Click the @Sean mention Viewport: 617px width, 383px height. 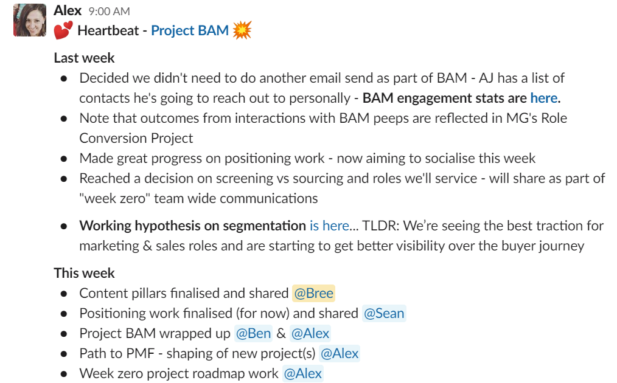point(384,314)
